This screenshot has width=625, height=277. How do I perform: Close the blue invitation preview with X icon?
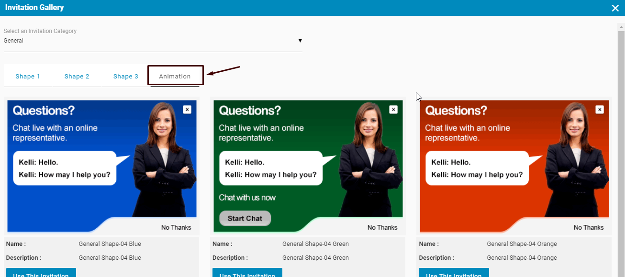click(x=187, y=110)
